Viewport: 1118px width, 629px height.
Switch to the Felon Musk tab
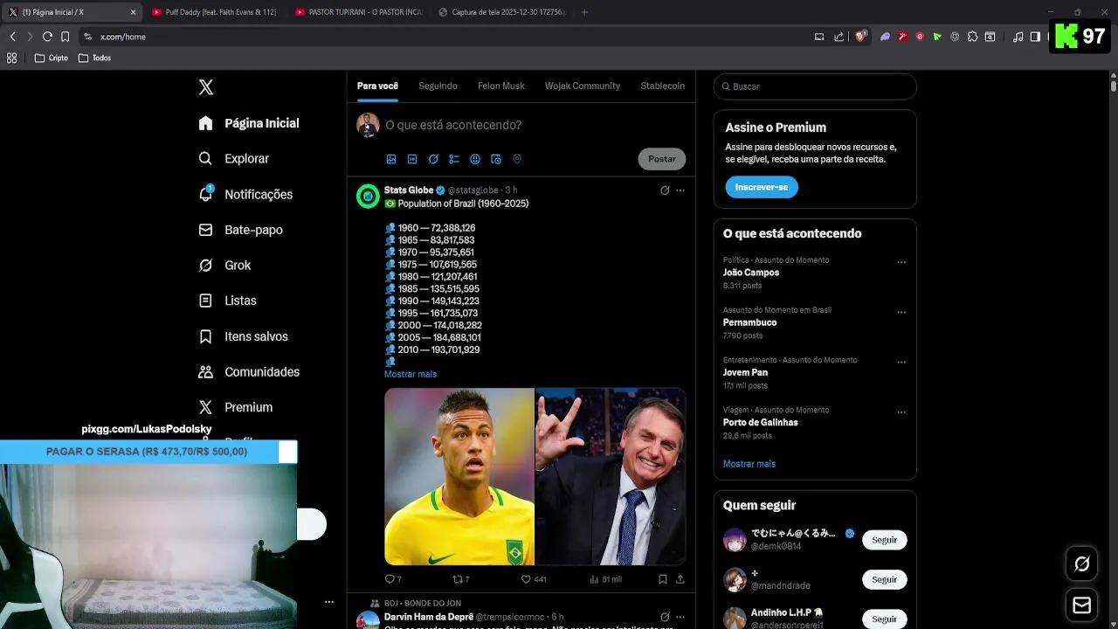pyautogui.click(x=501, y=86)
